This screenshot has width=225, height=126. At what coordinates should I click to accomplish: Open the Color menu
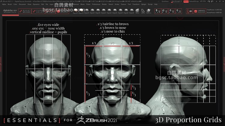click(15, 4)
